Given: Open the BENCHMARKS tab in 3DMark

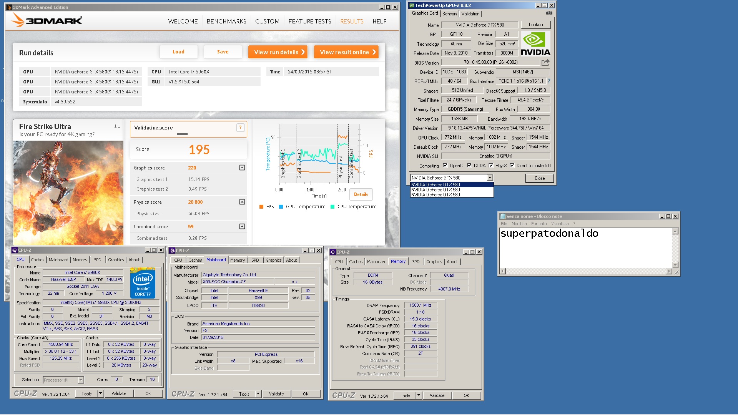Looking at the screenshot, I should (x=226, y=22).
